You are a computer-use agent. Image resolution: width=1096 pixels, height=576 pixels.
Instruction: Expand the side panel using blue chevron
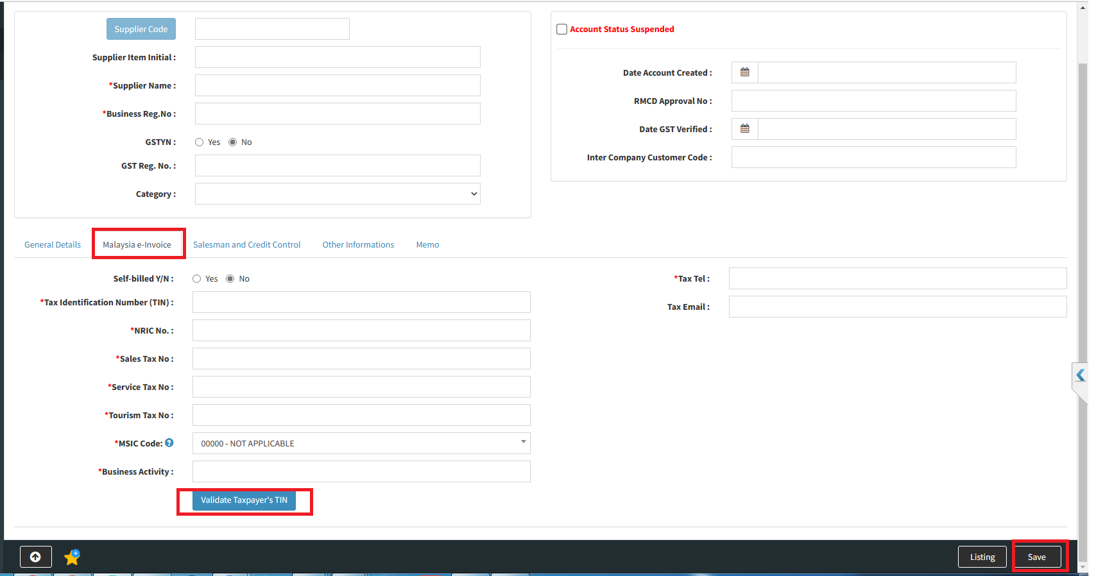(1081, 375)
